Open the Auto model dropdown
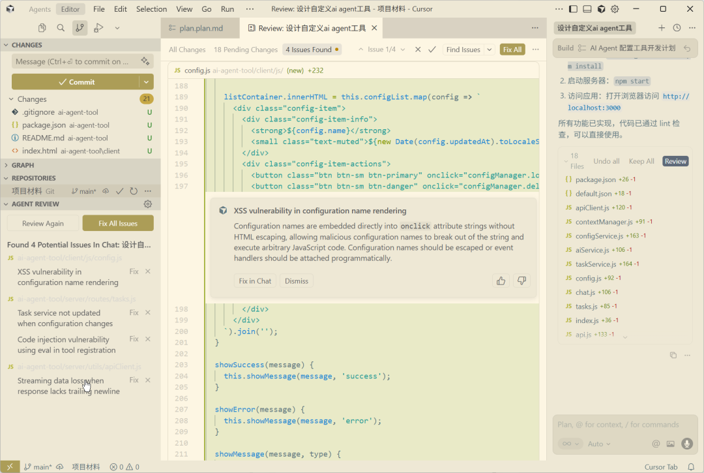This screenshot has height=473, width=704. (599, 444)
